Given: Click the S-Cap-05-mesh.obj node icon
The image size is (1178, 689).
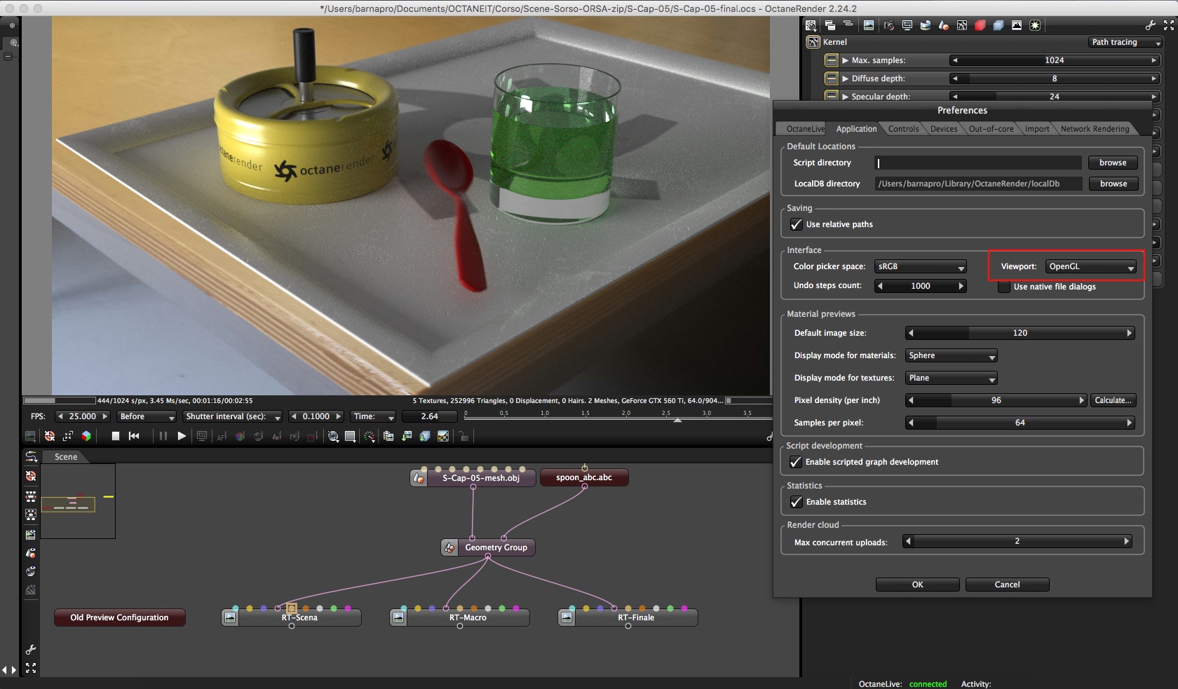Looking at the screenshot, I should pos(419,478).
